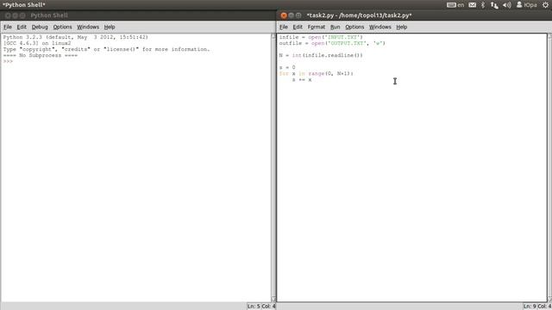Open Debug menu in Python Shell

tap(40, 27)
